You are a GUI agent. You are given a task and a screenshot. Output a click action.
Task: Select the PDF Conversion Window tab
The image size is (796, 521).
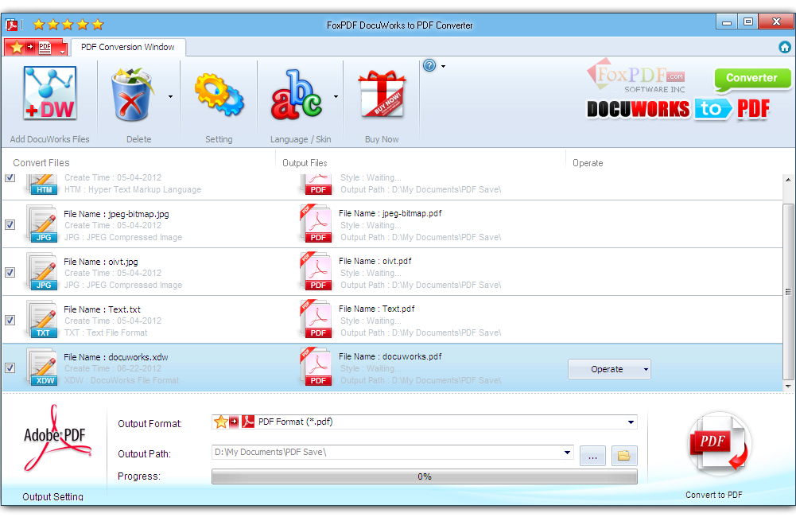pyautogui.click(x=128, y=47)
